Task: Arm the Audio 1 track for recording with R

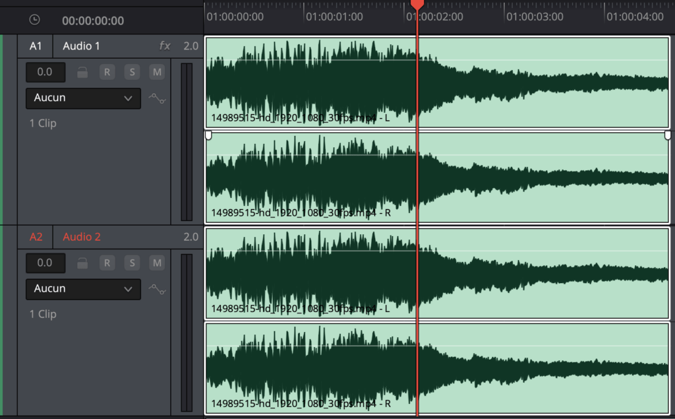Action: tap(107, 72)
